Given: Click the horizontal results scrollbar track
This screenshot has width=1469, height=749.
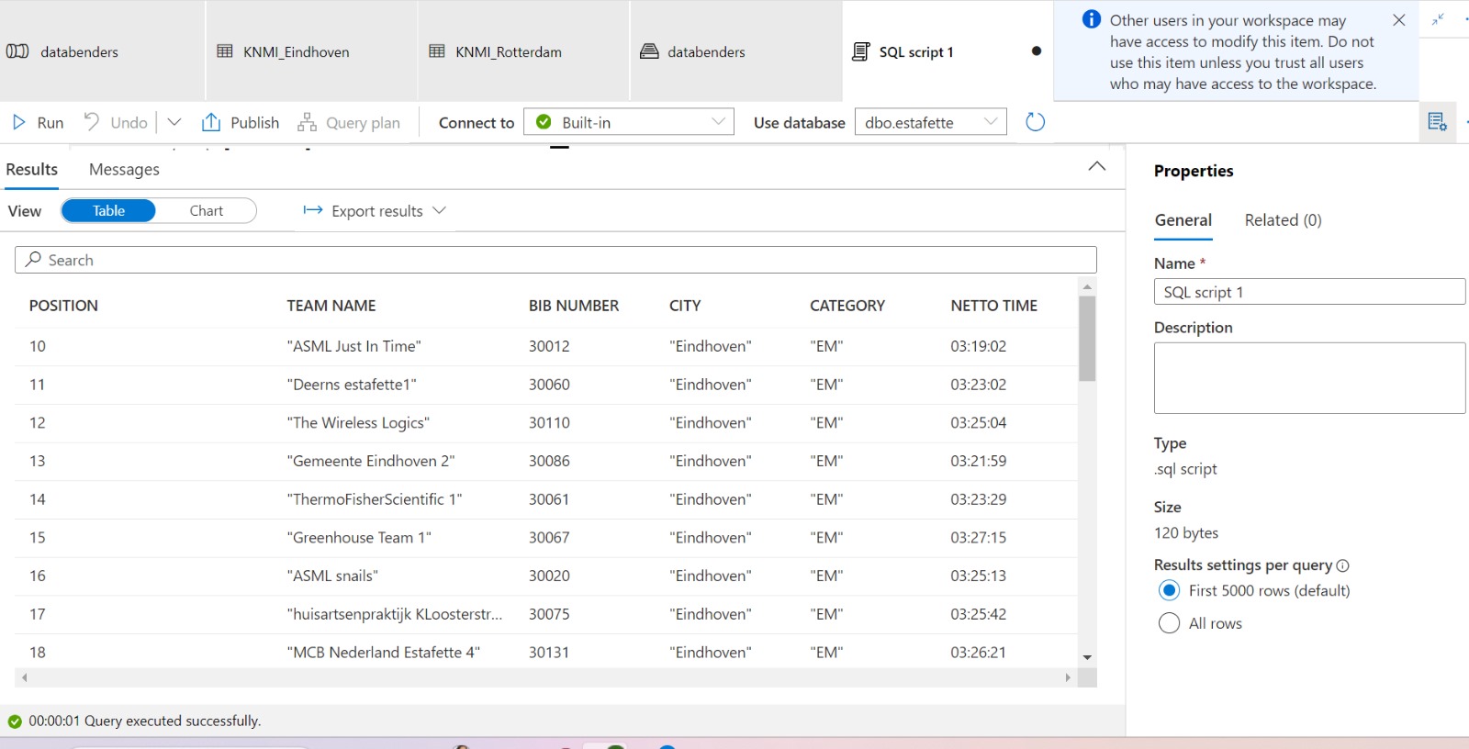Looking at the screenshot, I should (546, 677).
